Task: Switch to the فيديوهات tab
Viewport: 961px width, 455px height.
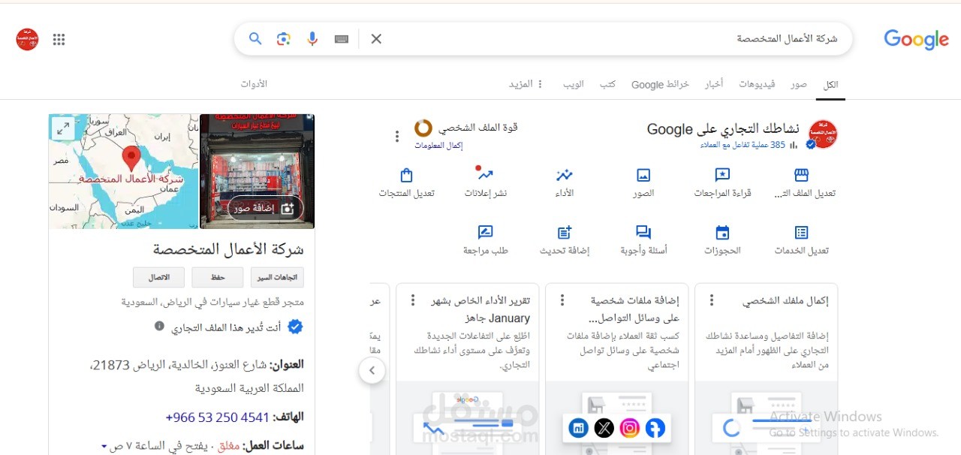Action: click(x=756, y=84)
